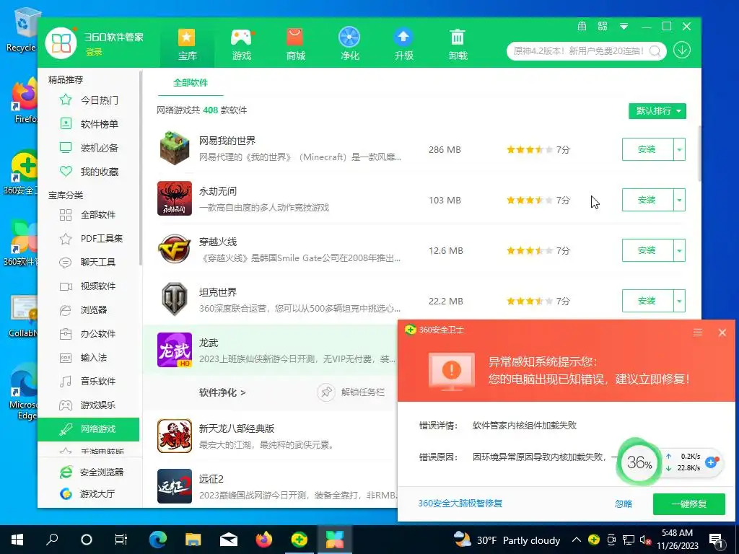Open the 商城 mall section
This screenshot has width=739, height=554.
(x=295, y=45)
